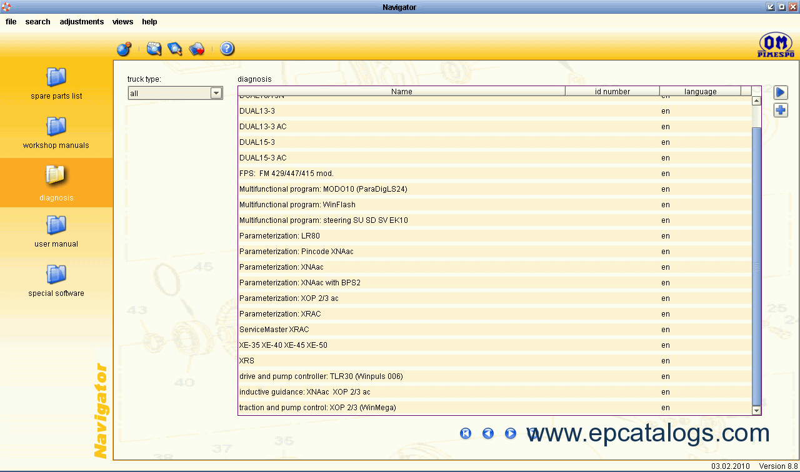Open the user manual section
800x472 pixels.
56,232
